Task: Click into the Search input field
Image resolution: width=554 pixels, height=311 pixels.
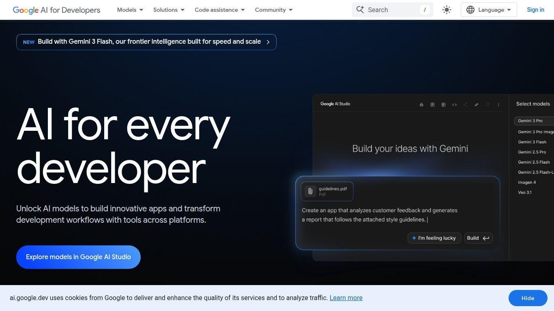Action: click(x=391, y=10)
